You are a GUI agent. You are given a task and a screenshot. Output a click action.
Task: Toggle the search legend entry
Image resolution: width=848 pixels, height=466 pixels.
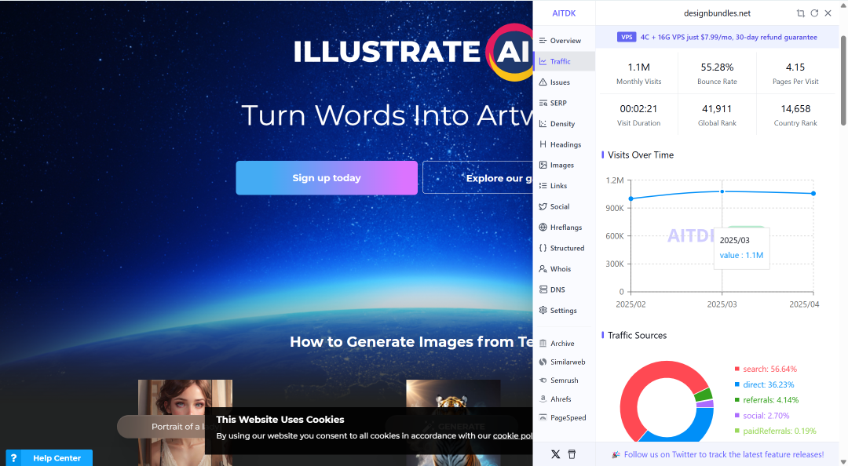coord(766,370)
